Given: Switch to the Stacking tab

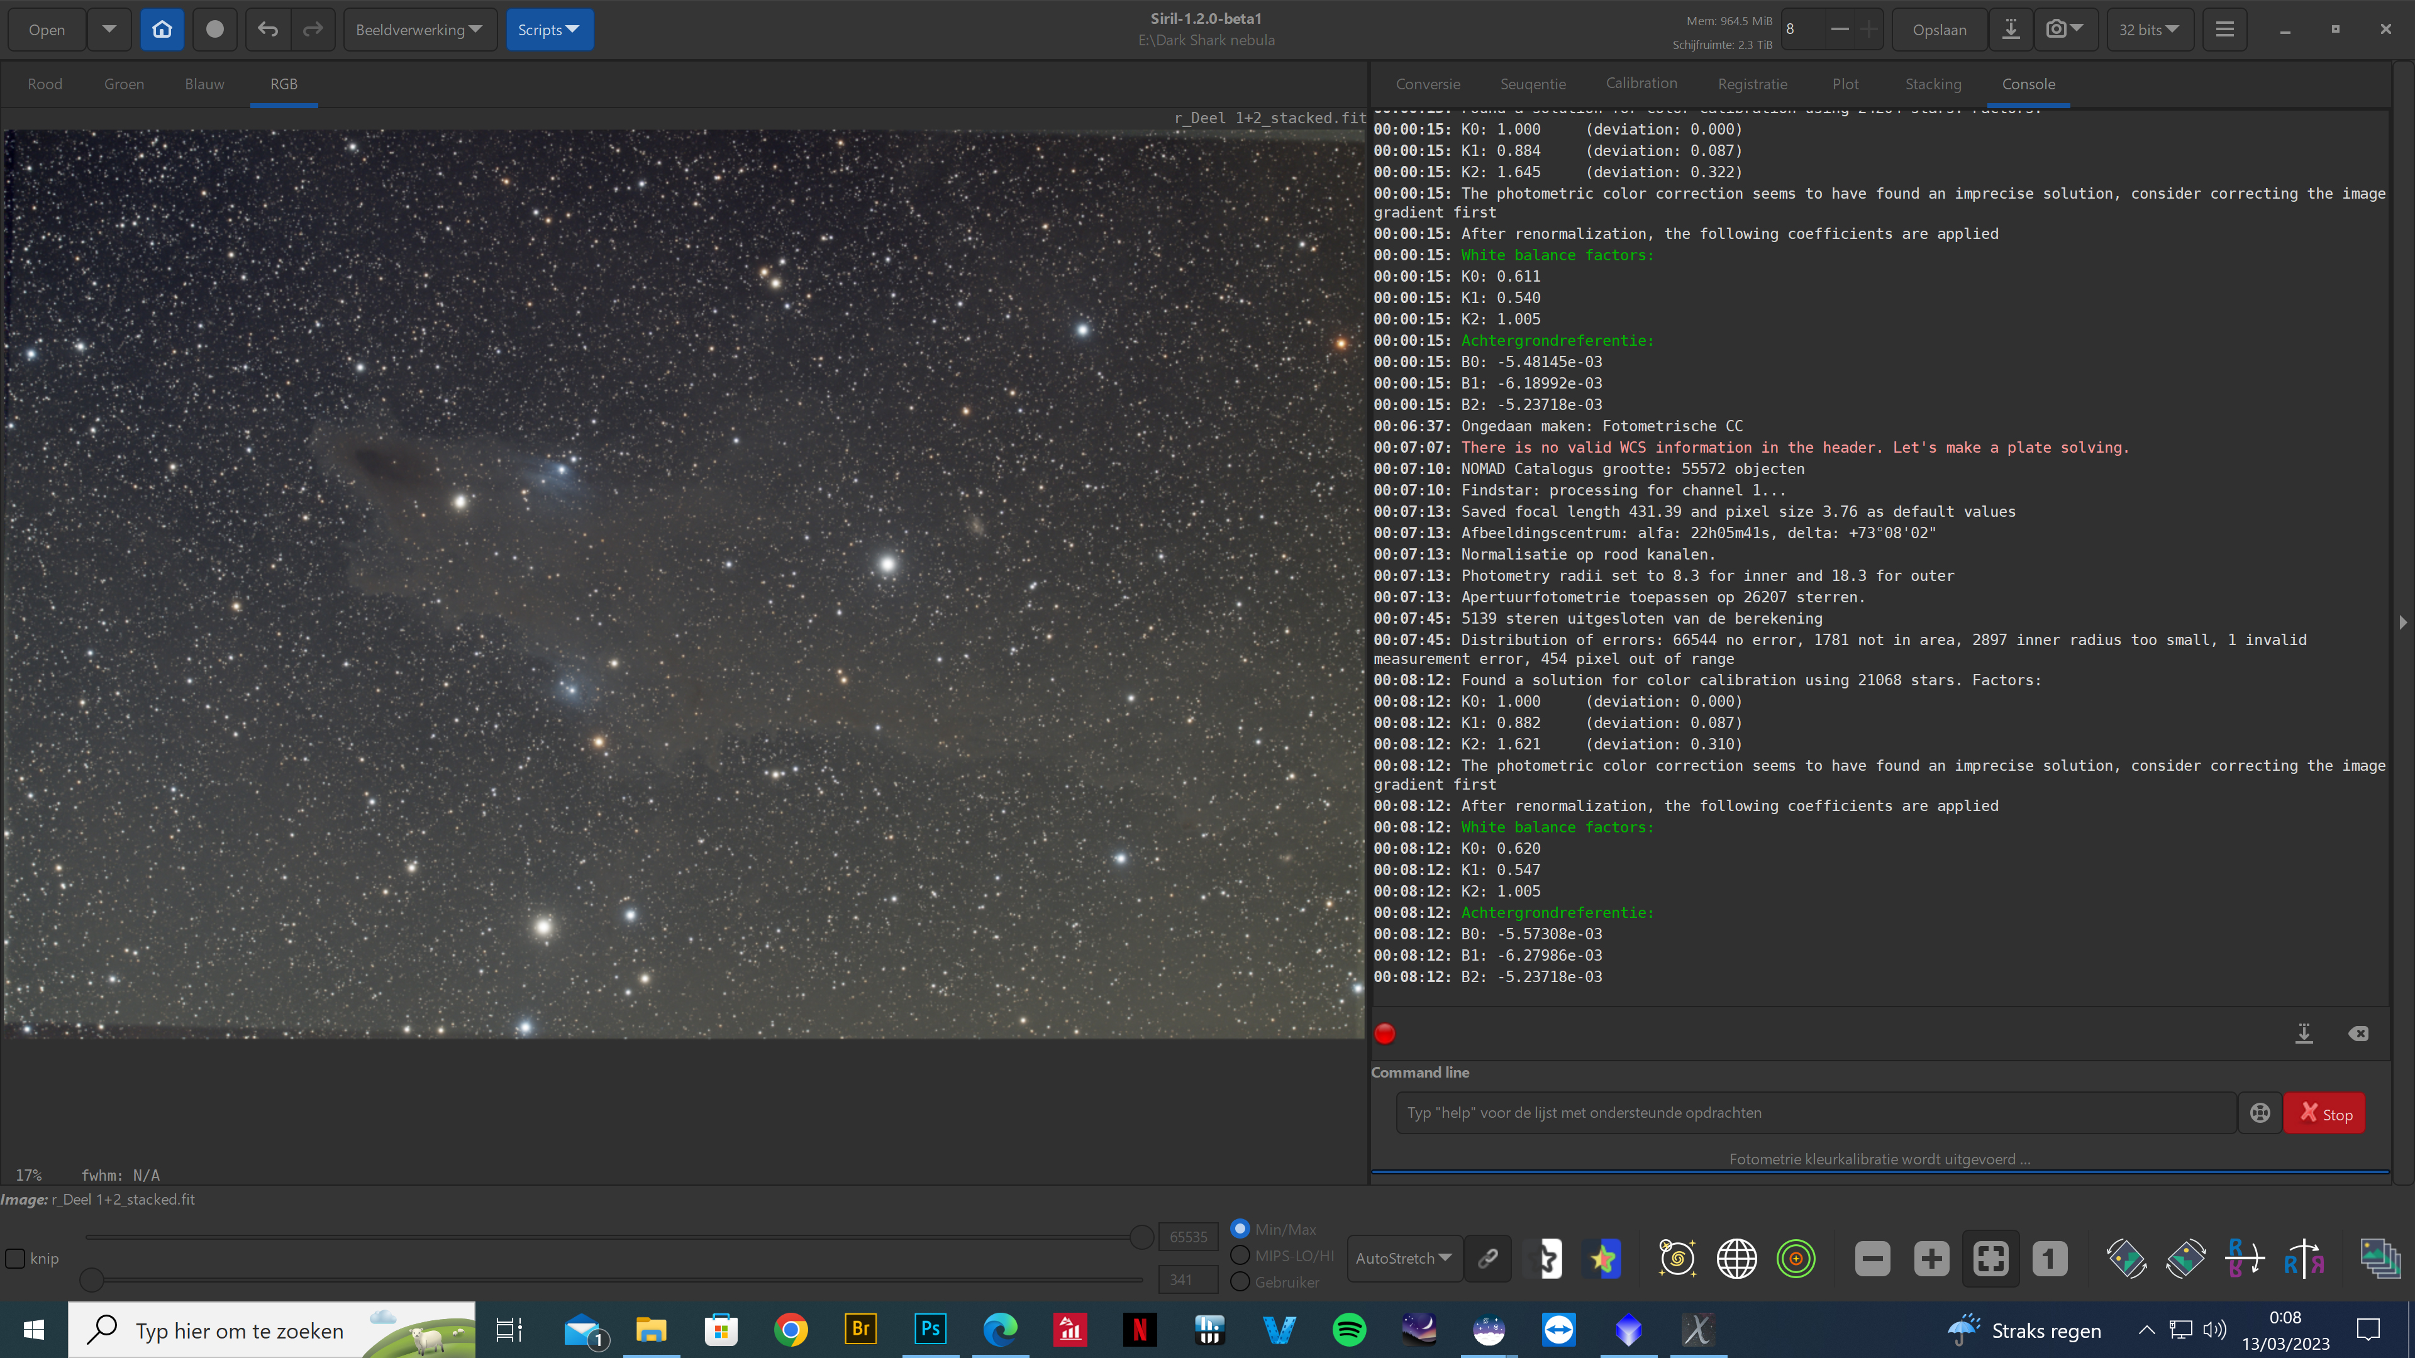Looking at the screenshot, I should pyautogui.click(x=1932, y=84).
